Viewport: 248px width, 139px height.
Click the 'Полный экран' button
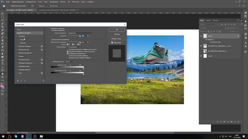53,6
